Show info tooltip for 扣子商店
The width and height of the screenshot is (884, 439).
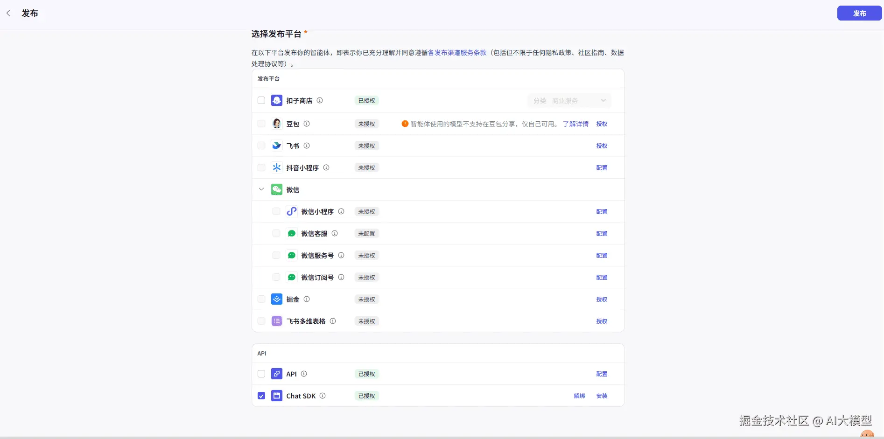(x=320, y=100)
